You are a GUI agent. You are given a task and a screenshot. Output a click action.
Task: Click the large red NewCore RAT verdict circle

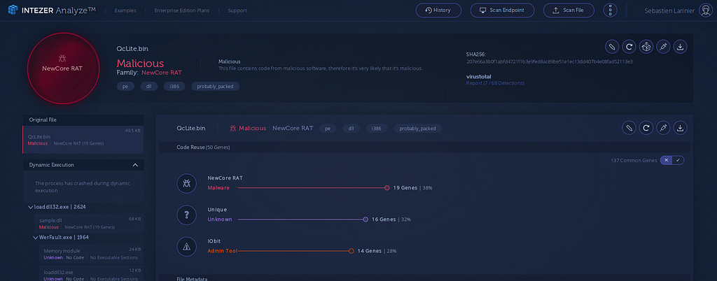[63, 69]
